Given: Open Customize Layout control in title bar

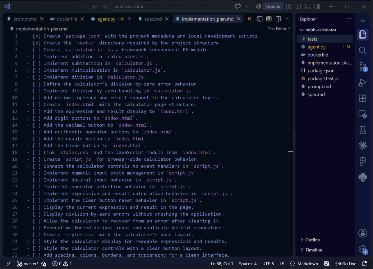Looking at the screenshot, I should point(289,7).
